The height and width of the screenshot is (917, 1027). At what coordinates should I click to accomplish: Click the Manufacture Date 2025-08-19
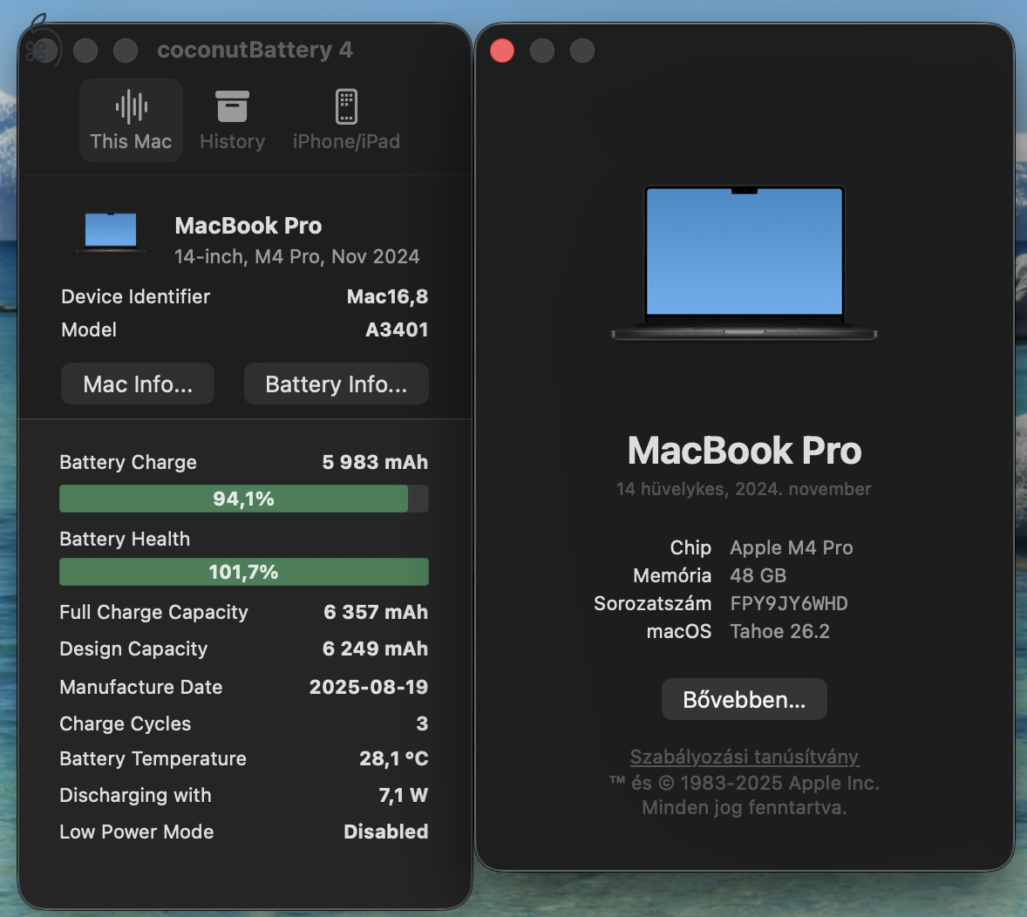368,687
